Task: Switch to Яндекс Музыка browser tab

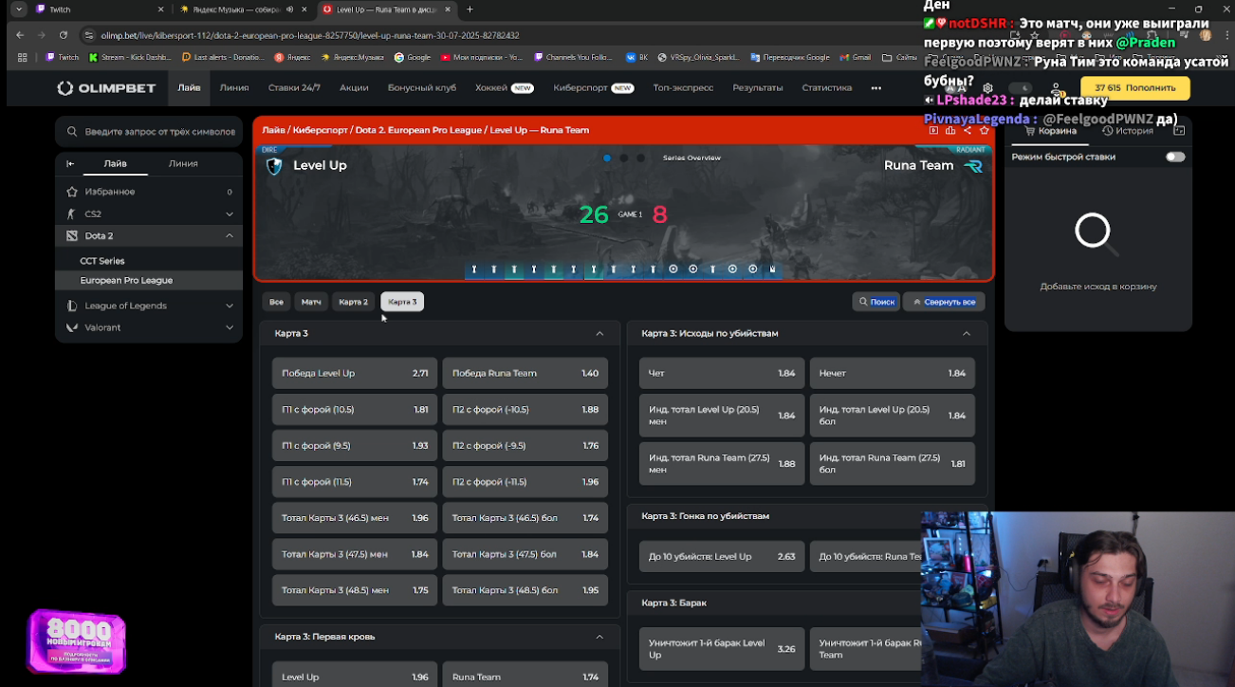Action: click(x=242, y=9)
